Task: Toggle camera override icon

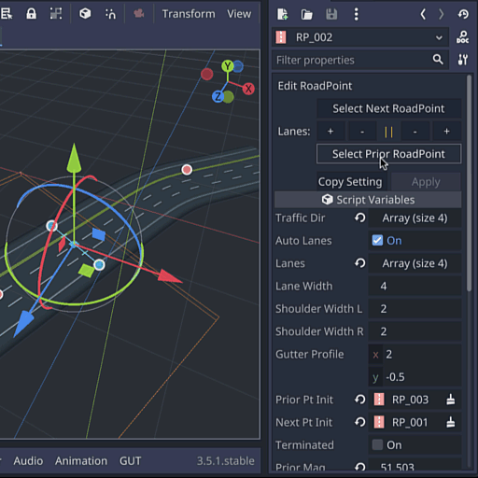Action: [x=139, y=14]
